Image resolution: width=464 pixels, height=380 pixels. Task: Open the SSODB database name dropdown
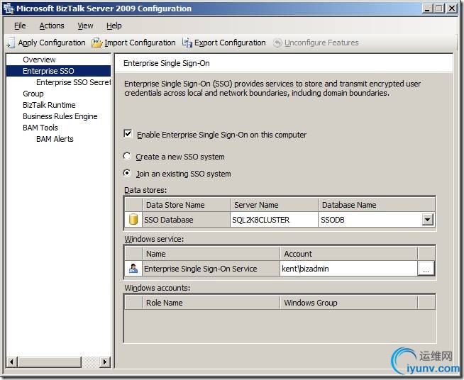pos(427,220)
